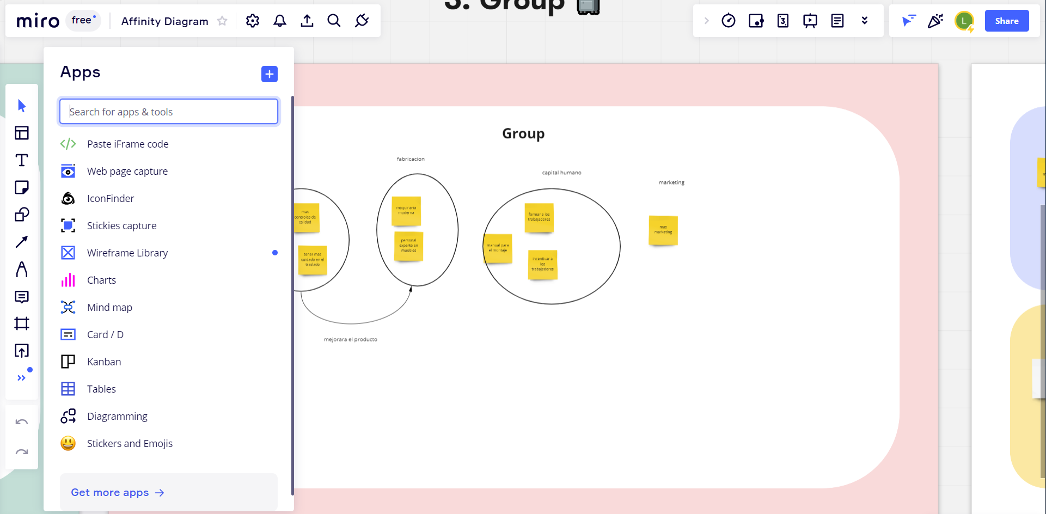This screenshot has height=514, width=1046.
Task: Click the user avatar L
Action: (x=964, y=21)
